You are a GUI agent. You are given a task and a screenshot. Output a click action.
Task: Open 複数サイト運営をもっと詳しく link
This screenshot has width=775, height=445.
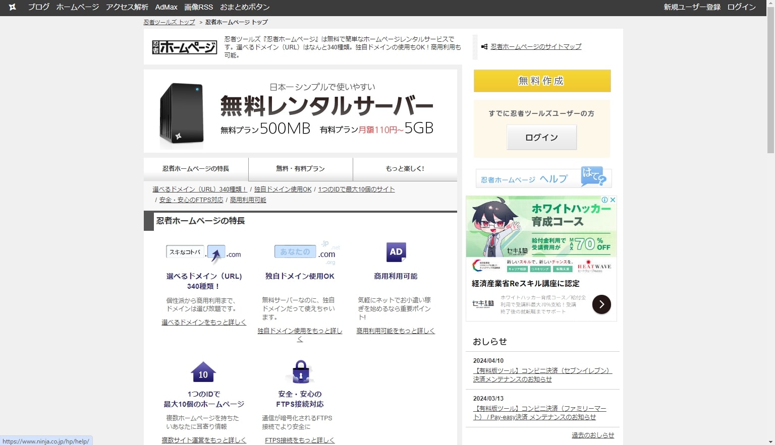tap(204, 440)
